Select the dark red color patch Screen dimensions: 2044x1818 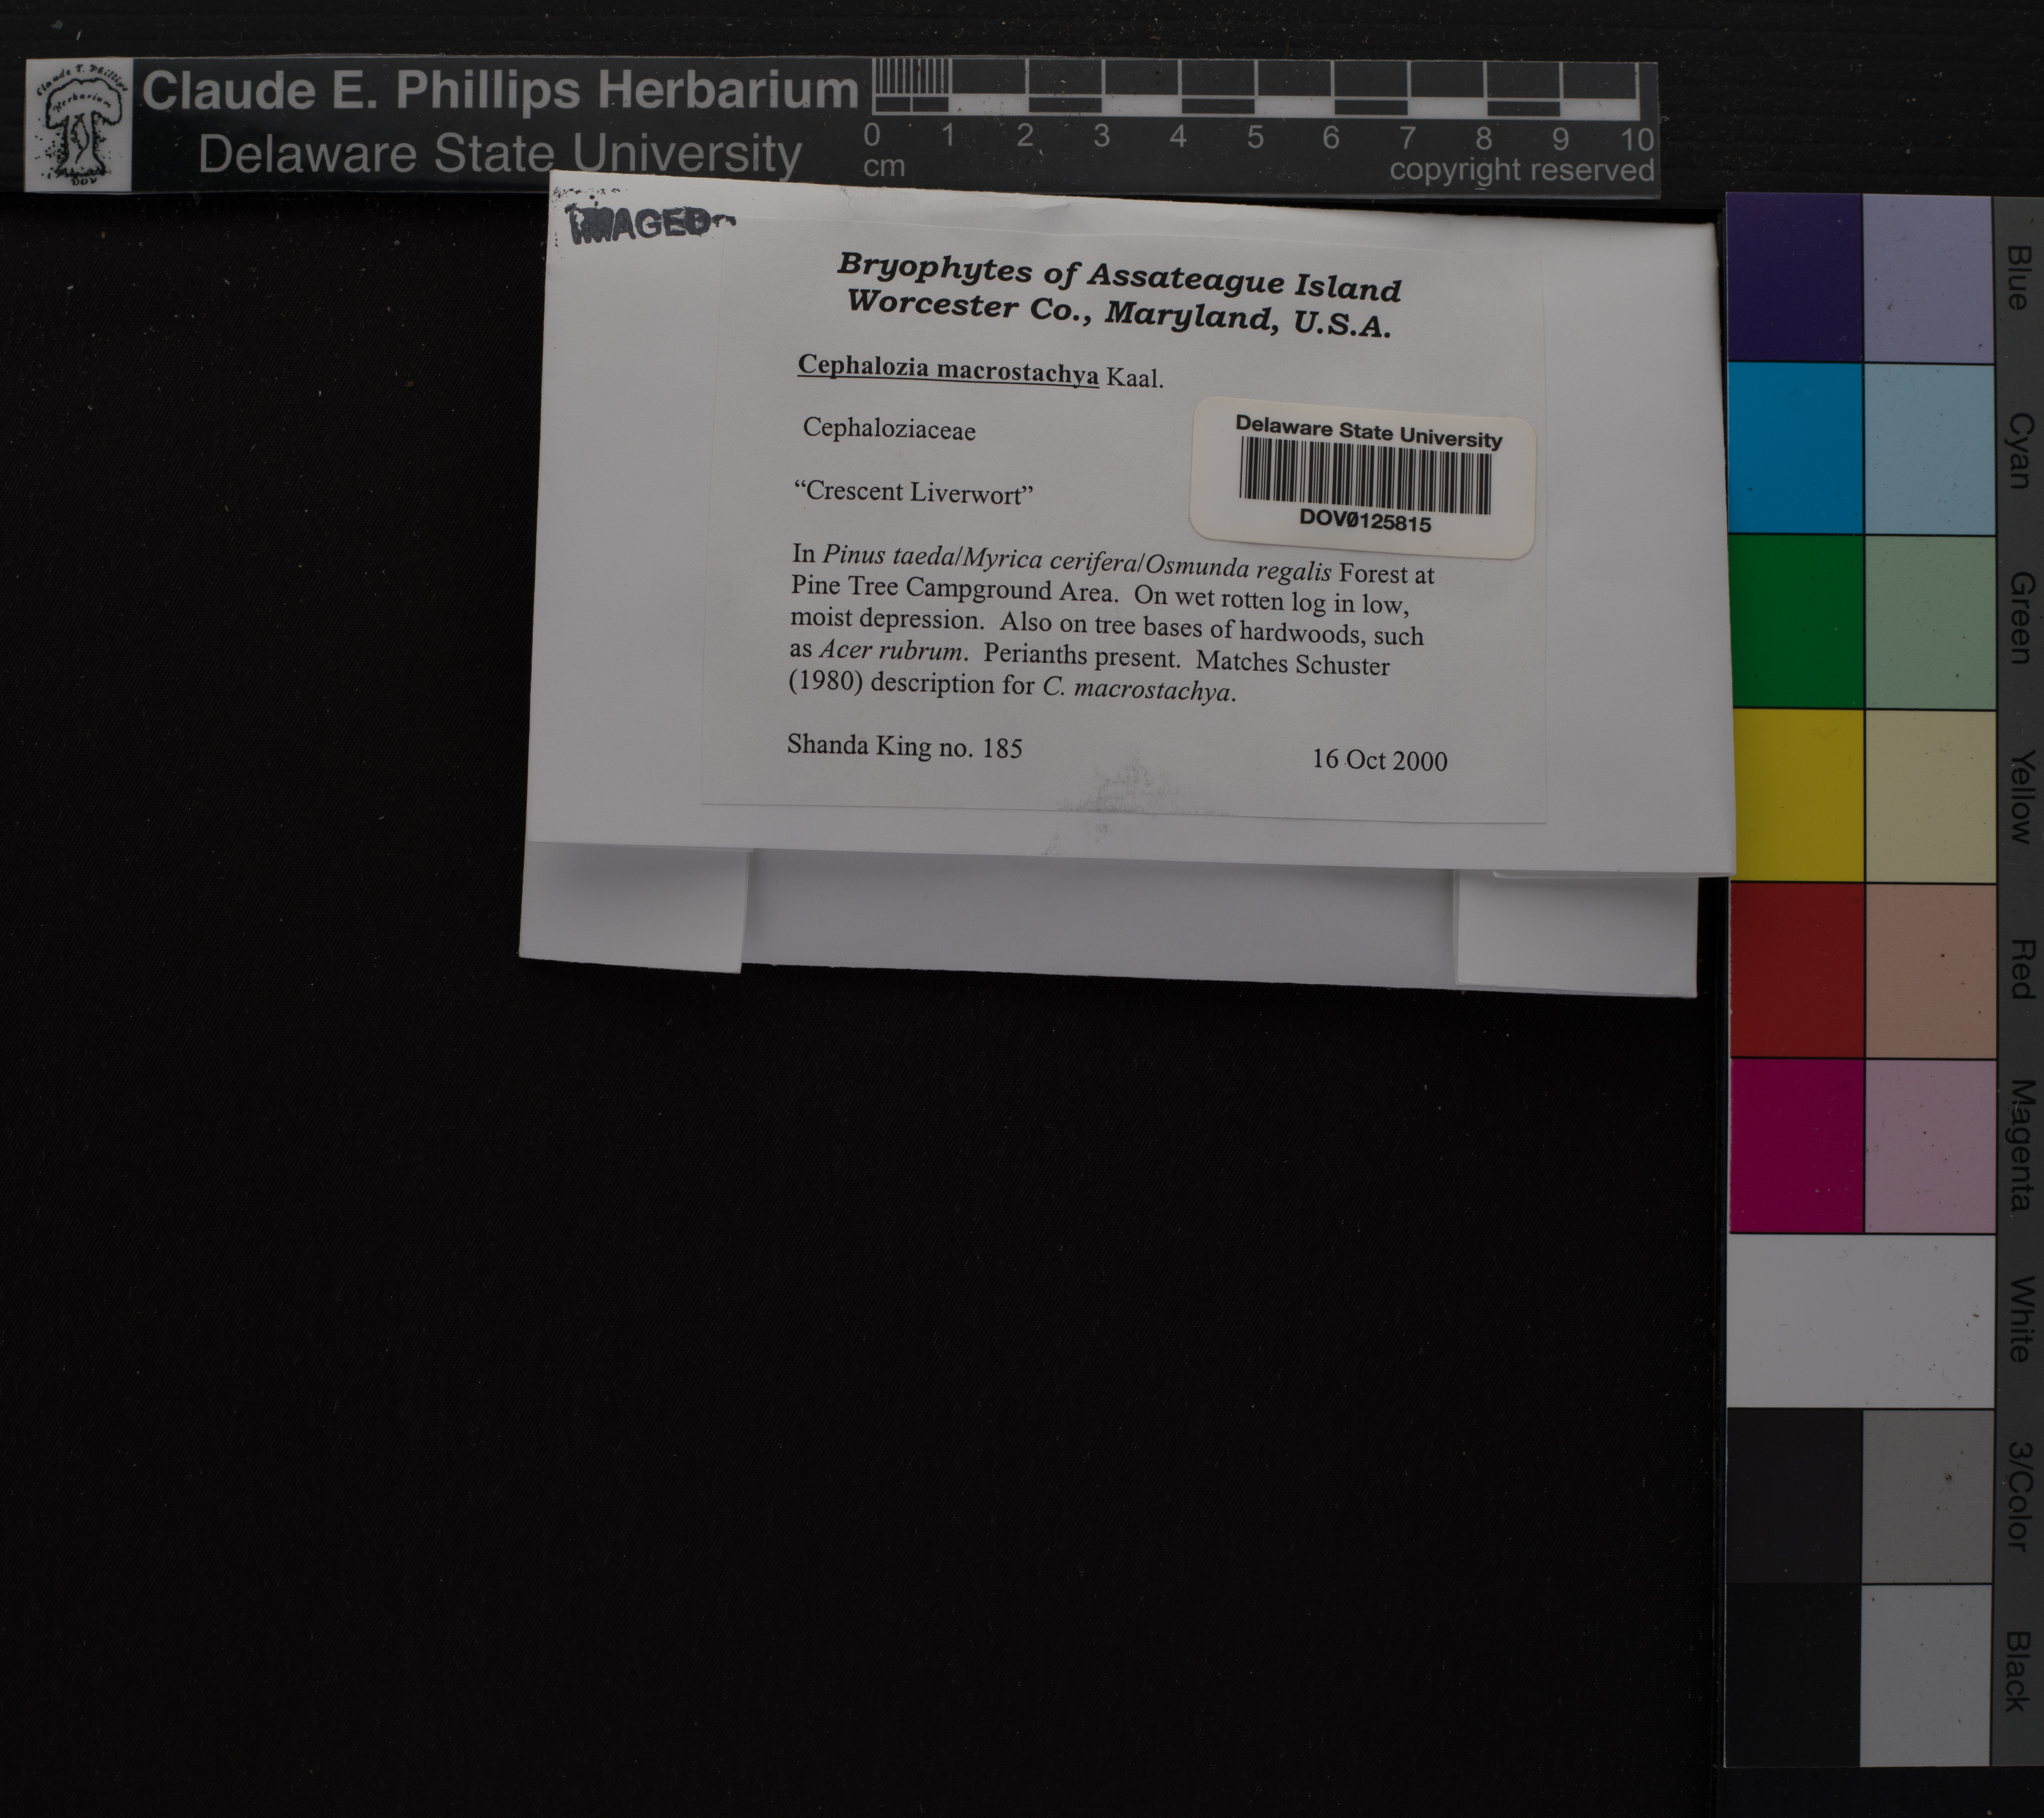[x=1797, y=969]
